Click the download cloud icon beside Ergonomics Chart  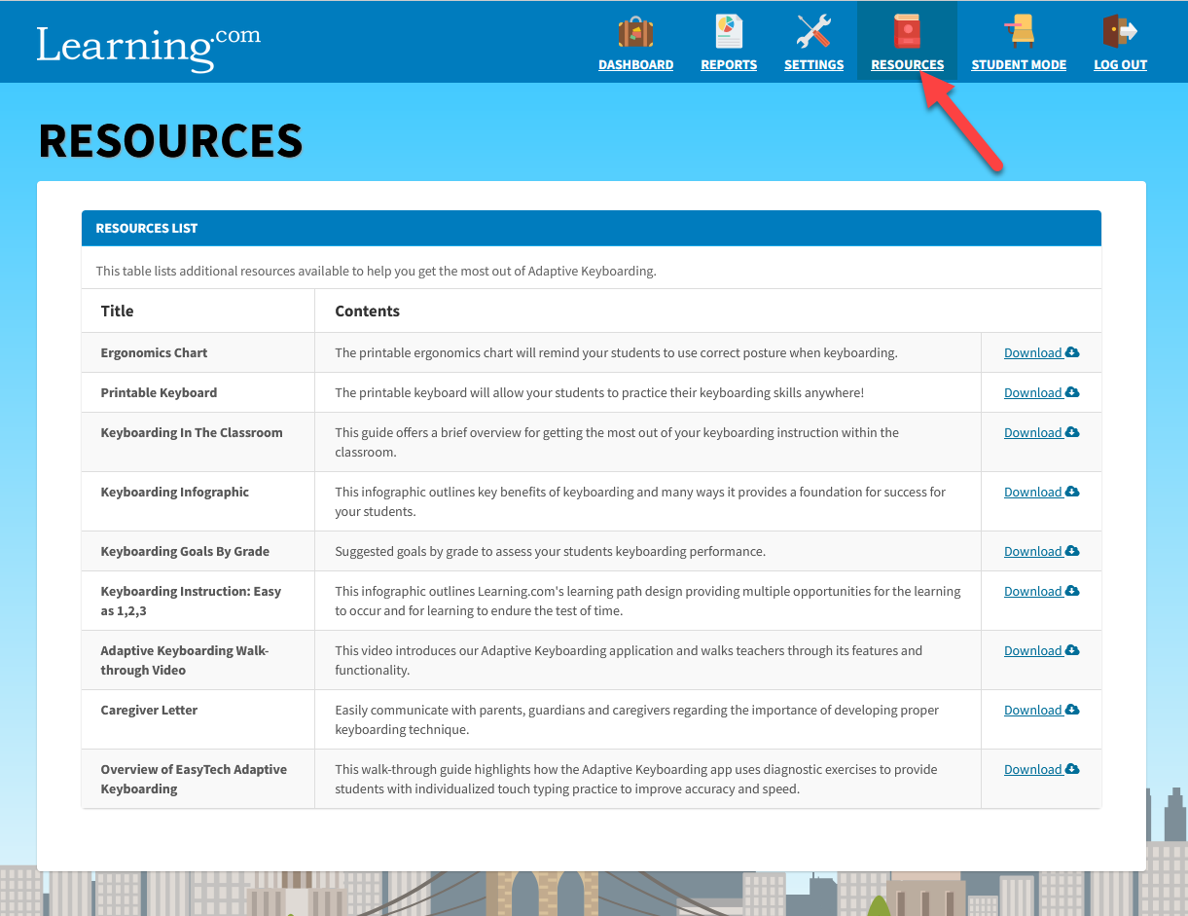click(x=1073, y=352)
